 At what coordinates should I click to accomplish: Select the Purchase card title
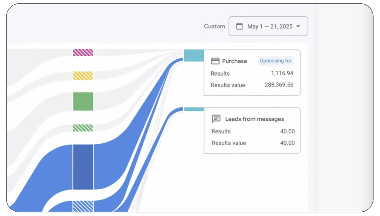pyautogui.click(x=235, y=61)
